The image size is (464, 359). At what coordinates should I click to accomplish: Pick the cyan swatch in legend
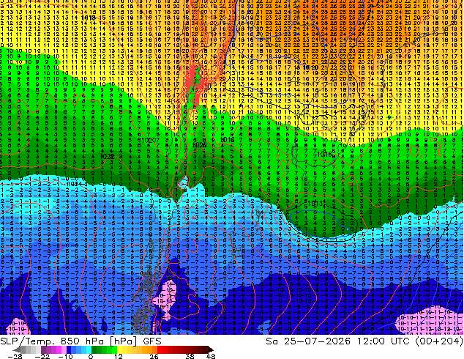pyautogui.click(x=89, y=349)
